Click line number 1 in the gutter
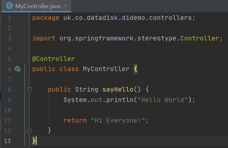The image size is (228, 148). [9, 18]
